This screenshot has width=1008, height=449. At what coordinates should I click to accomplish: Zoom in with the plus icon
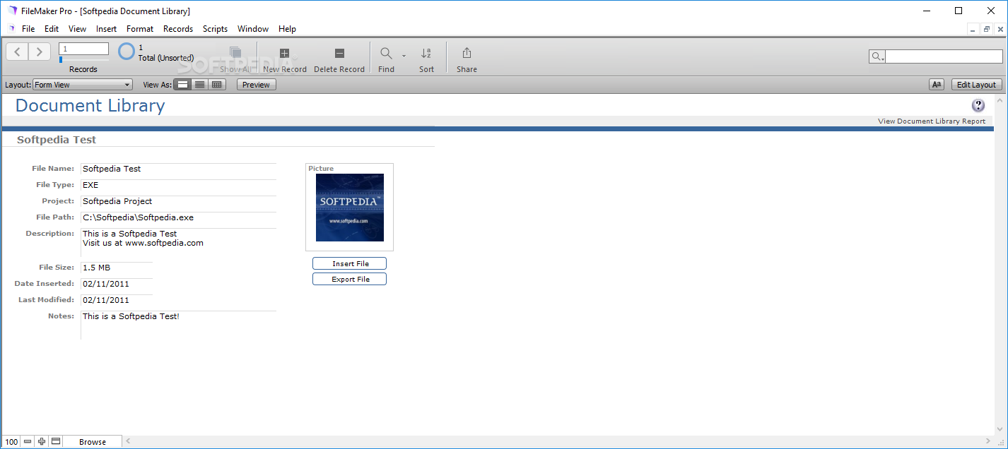[x=42, y=442]
